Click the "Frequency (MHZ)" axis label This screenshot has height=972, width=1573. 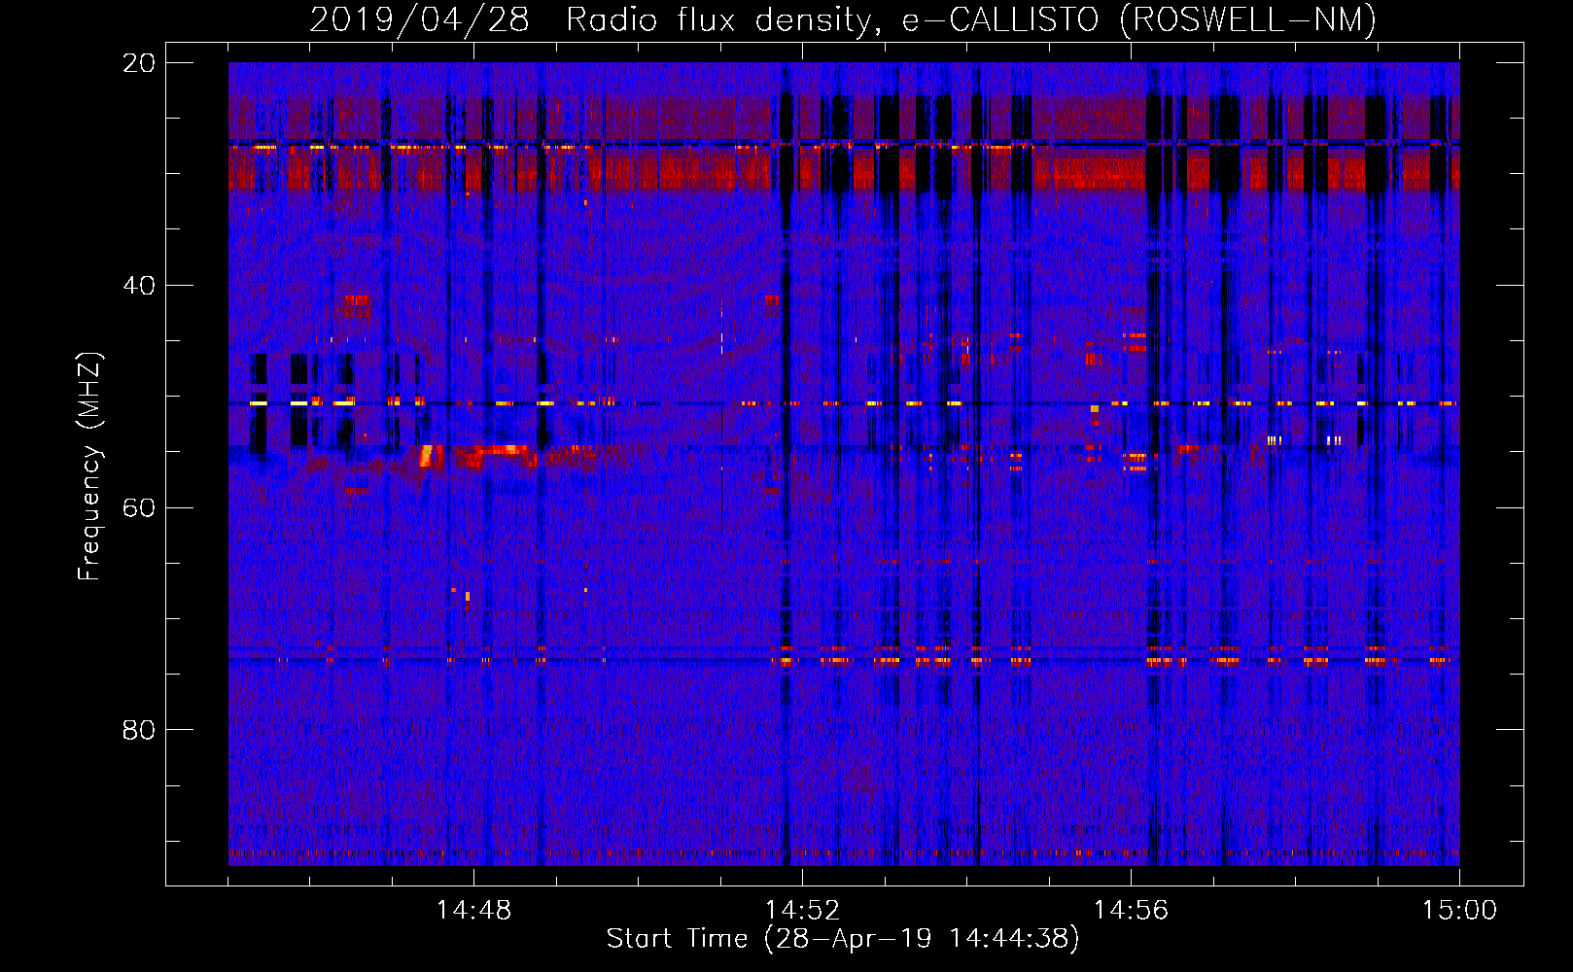(89, 467)
